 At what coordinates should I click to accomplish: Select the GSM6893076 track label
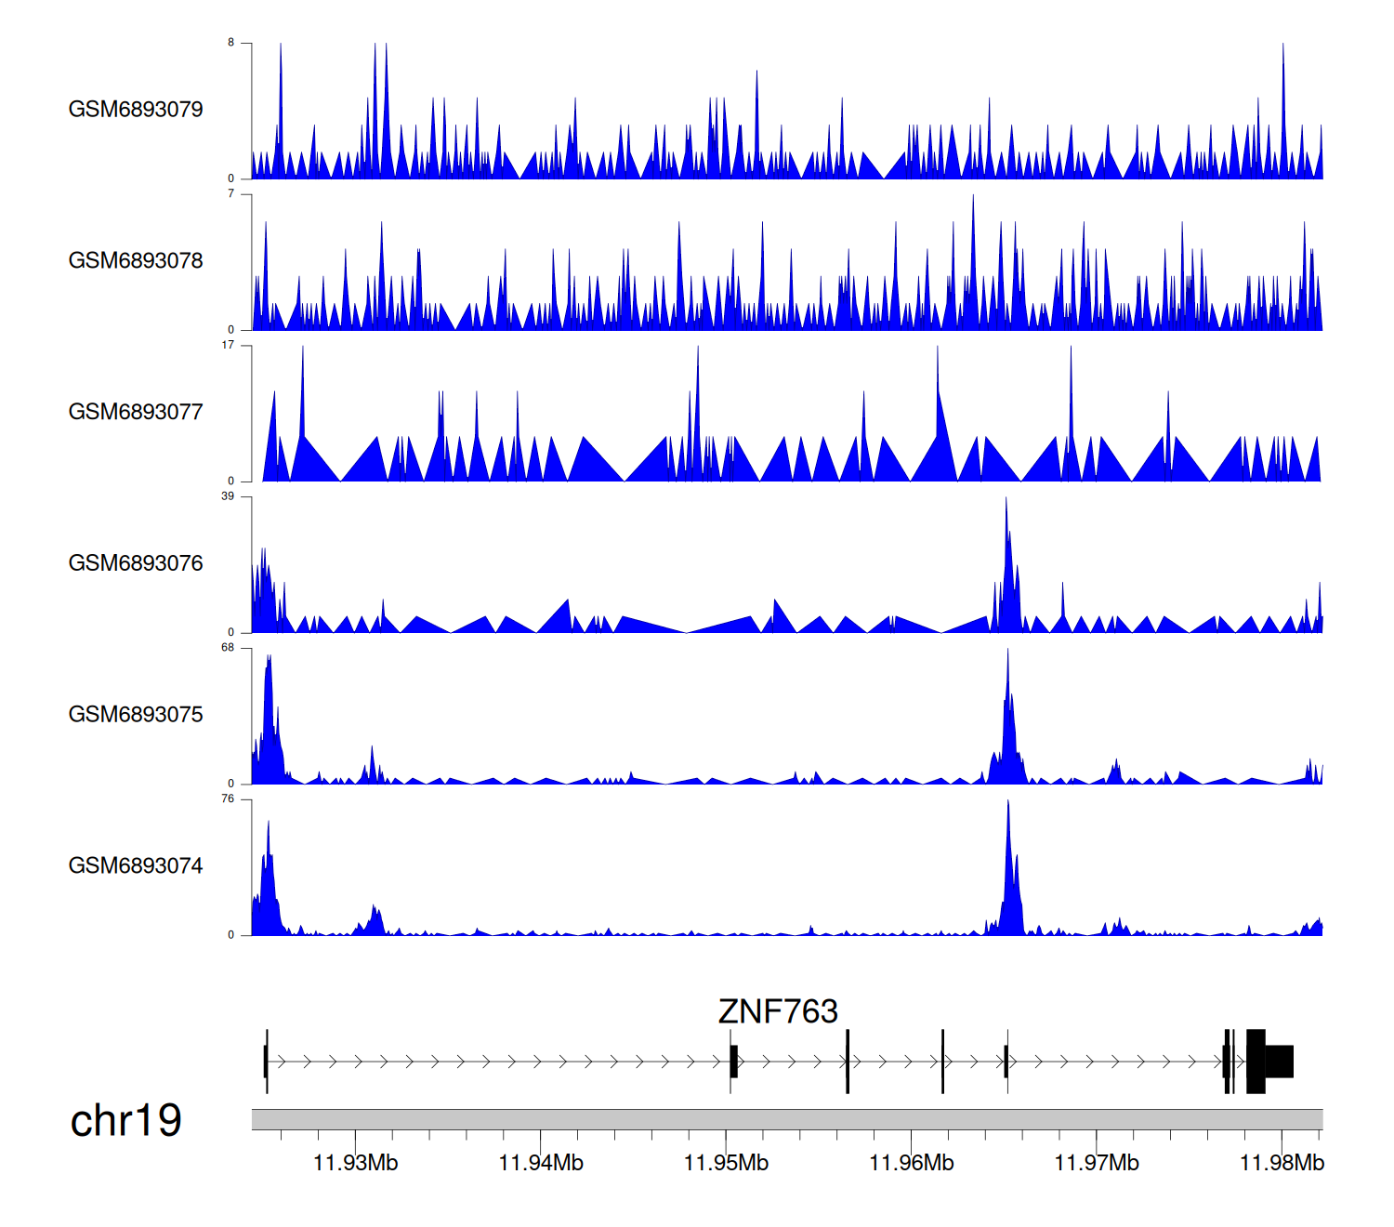pyautogui.click(x=136, y=563)
